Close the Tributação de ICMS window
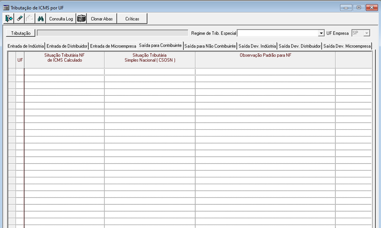This screenshot has height=228, width=381. 372,8
